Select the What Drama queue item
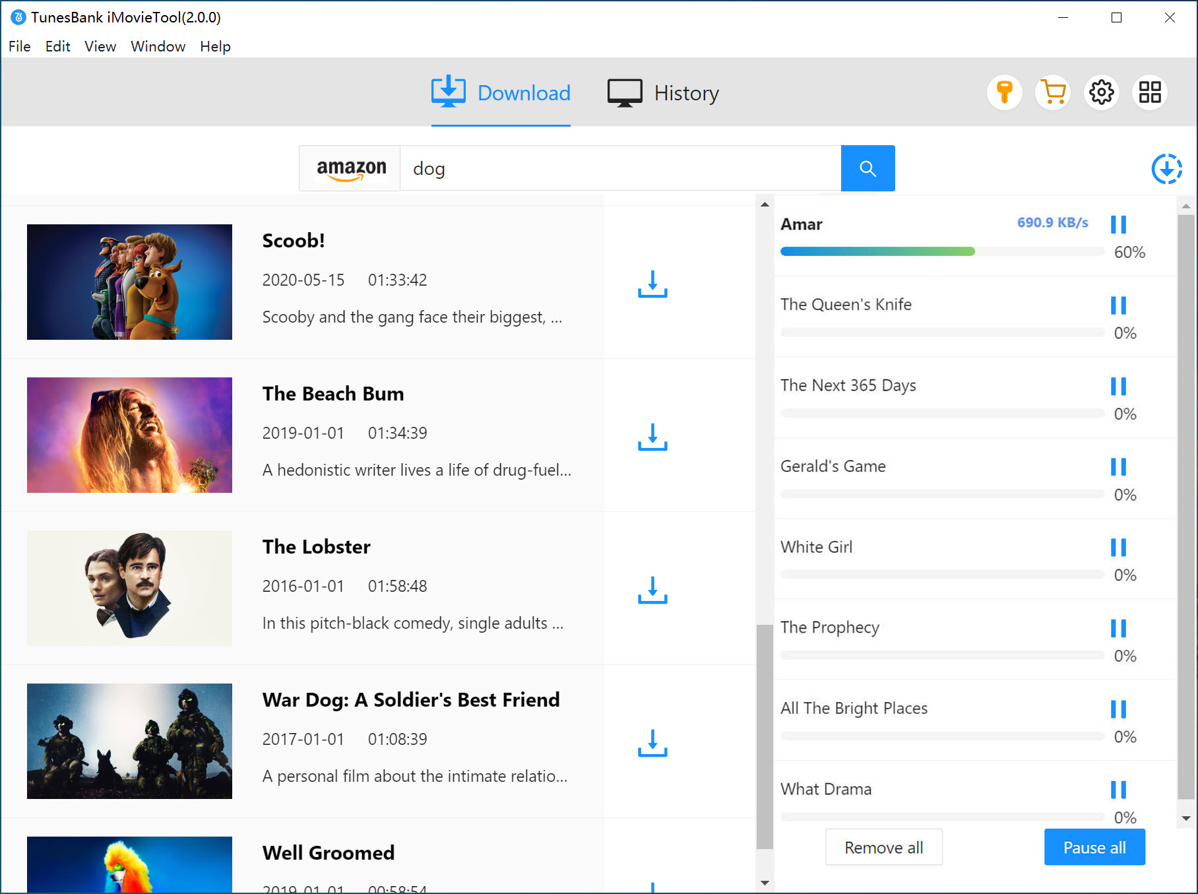1198x894 pixels. click(x=826, y=789)
